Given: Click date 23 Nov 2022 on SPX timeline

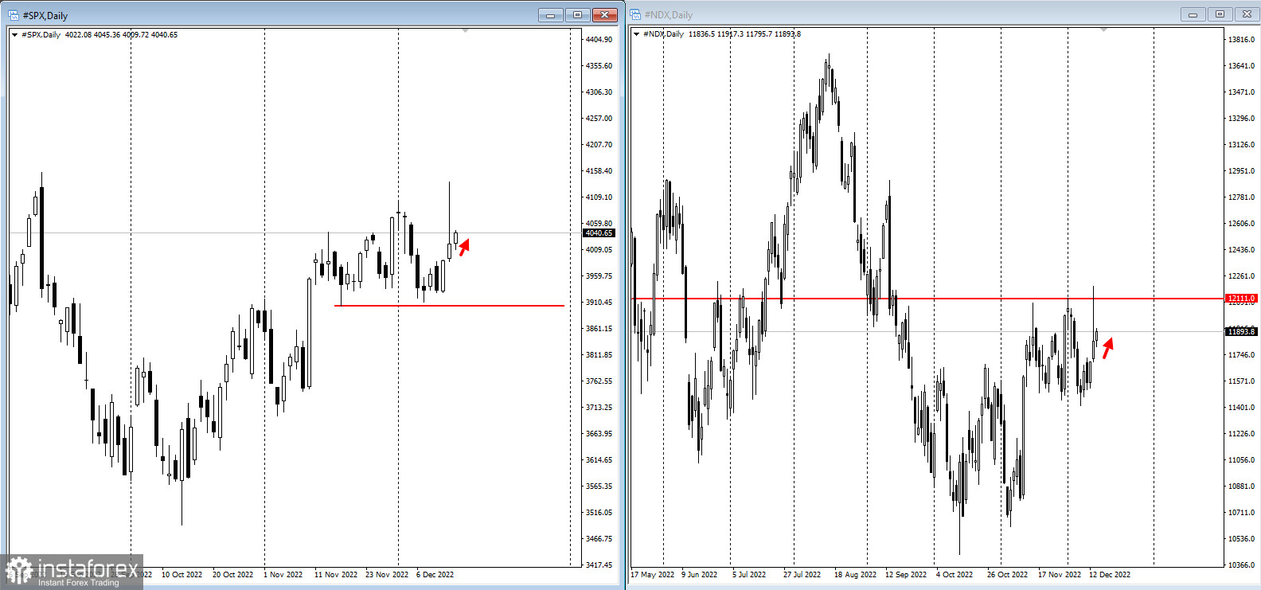Looking at the screenshot, I should pos(386,575).
